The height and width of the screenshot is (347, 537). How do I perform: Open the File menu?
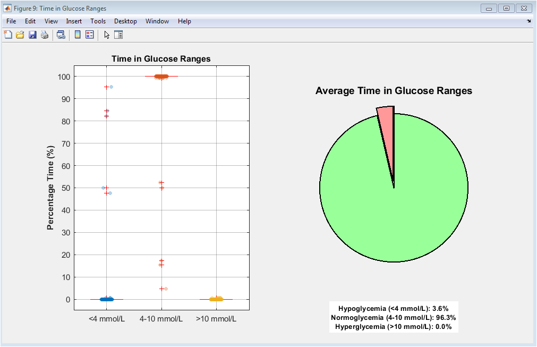(11, 21)
